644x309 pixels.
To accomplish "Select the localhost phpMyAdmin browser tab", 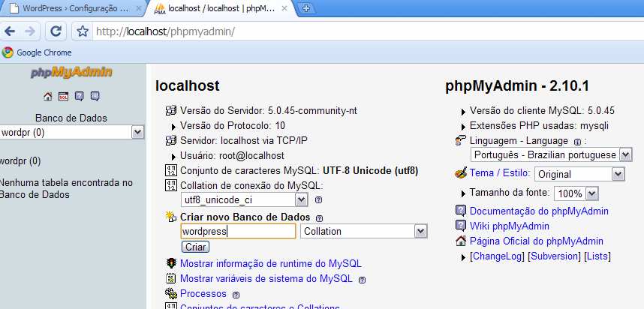I will coord(221,8).
